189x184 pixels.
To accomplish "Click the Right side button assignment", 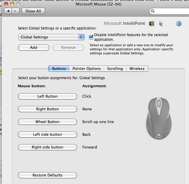I will pyautogui.click(x=48, y=147).
